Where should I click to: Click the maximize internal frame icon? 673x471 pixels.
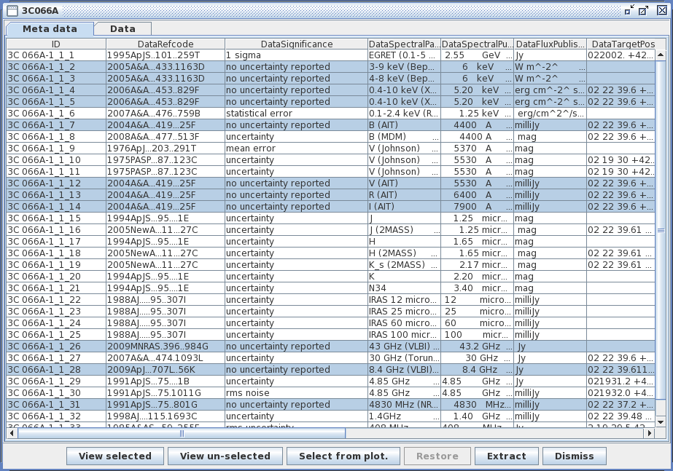pyautogui.click(x=643, y=10)
